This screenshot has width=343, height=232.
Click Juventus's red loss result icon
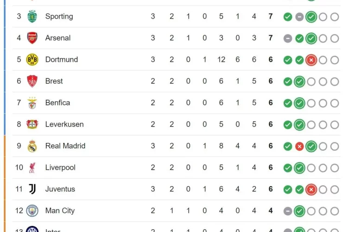pyautogui.click(x=311, y=189)
